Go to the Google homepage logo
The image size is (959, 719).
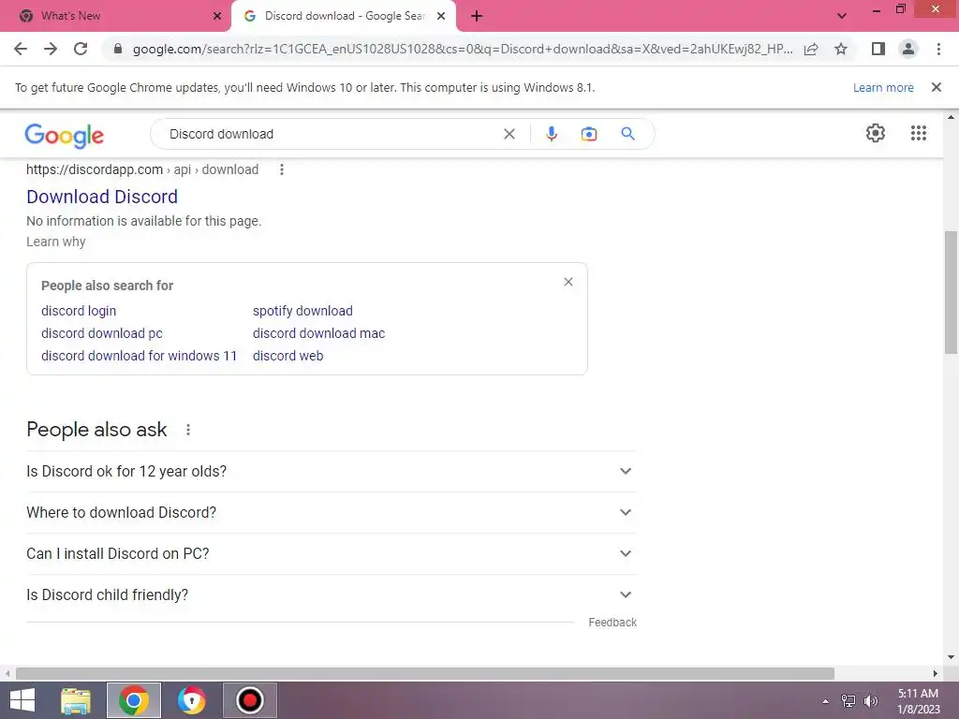pos(65,135)
